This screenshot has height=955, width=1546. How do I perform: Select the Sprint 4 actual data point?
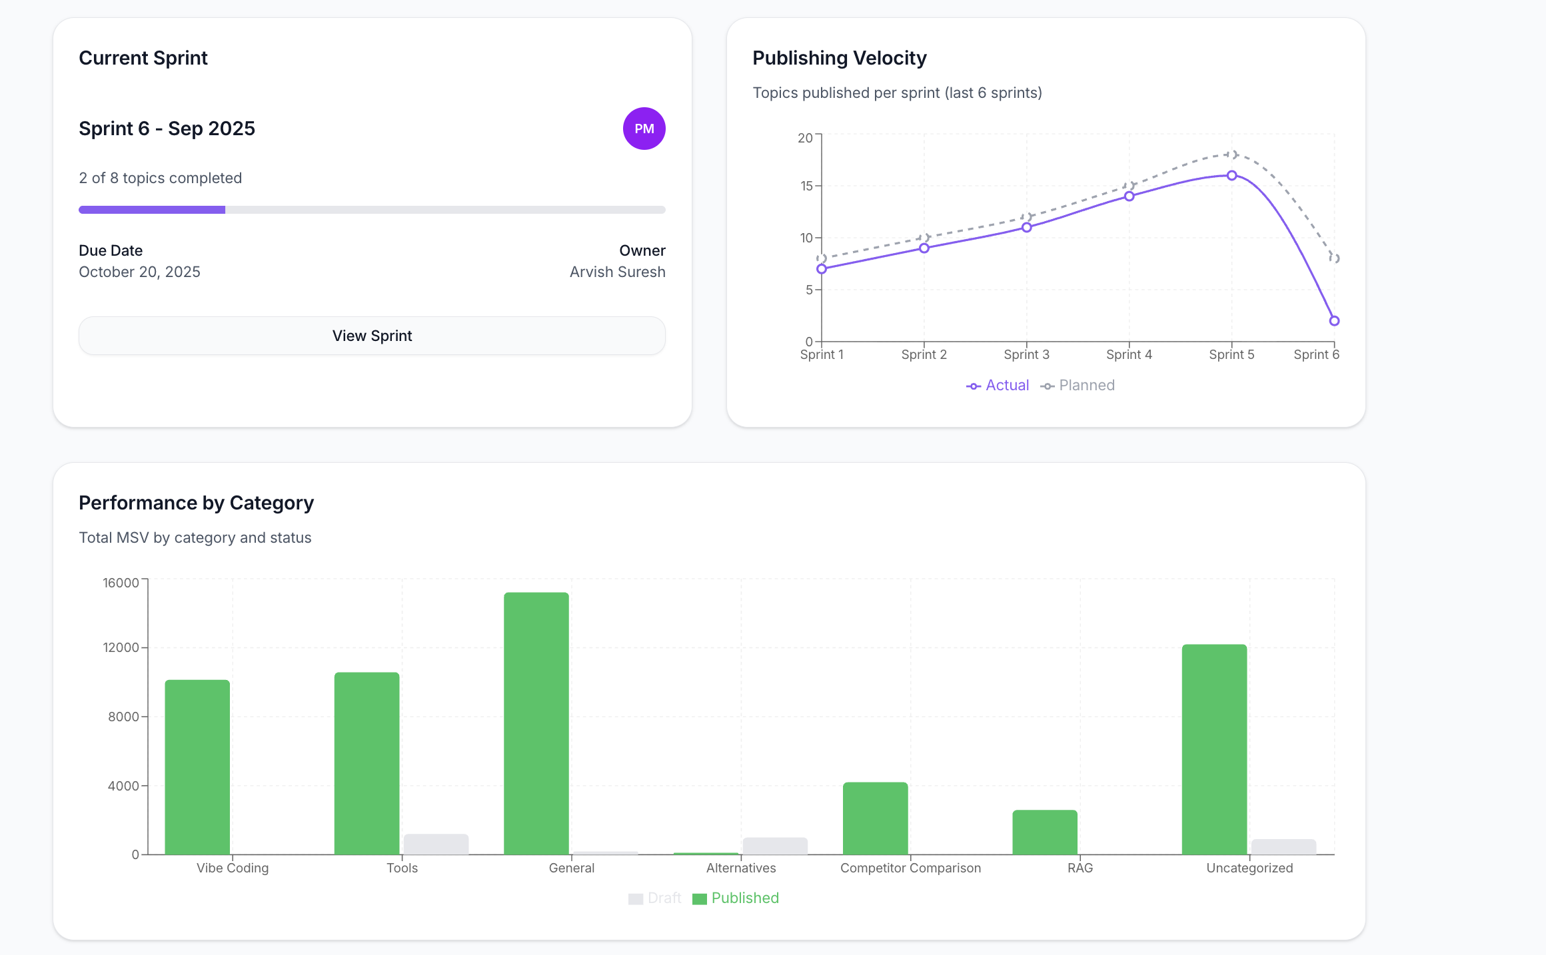pos(1130,196)
